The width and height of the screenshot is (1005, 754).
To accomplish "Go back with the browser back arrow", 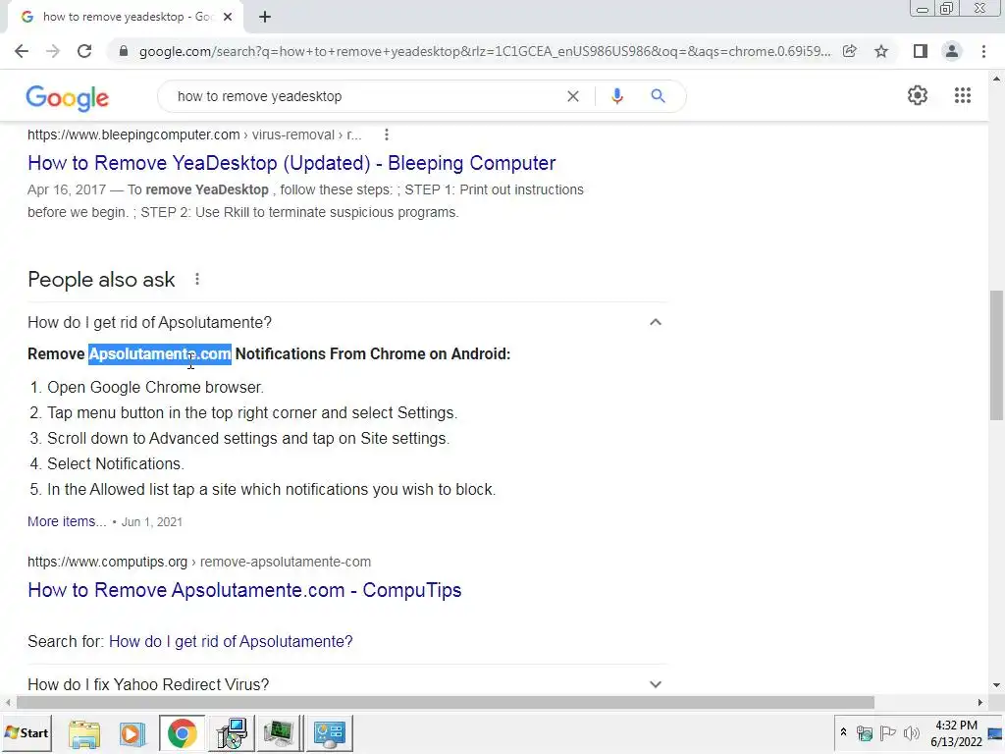I will tap(22, 51).
